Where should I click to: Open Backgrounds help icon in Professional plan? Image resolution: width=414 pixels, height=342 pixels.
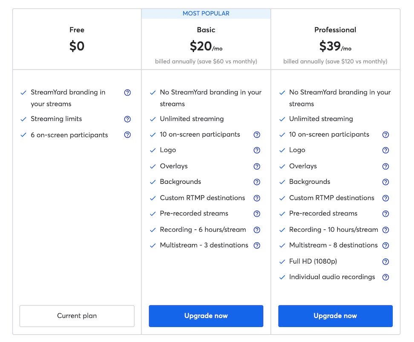point(385,182)
